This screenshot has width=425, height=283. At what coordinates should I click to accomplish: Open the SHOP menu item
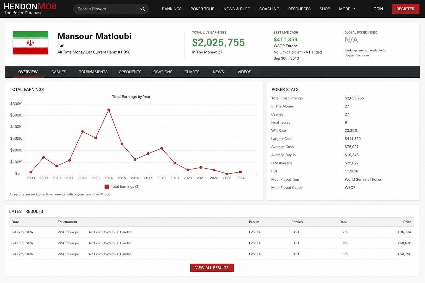(325, 9)
